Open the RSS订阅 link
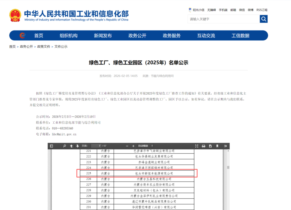 coord(262,10)
